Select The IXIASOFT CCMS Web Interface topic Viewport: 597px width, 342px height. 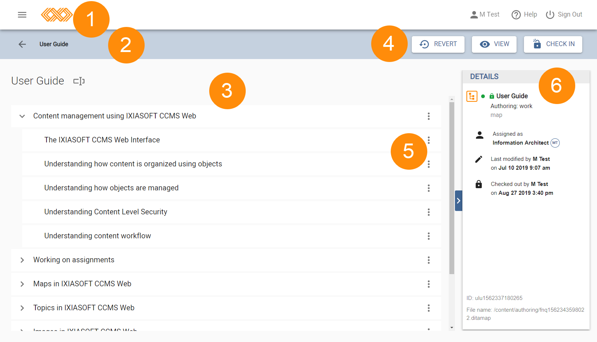(231, 140)
